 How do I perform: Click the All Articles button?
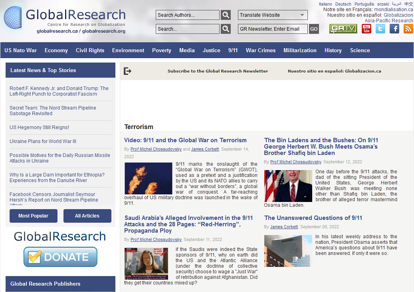click(87, 216)
